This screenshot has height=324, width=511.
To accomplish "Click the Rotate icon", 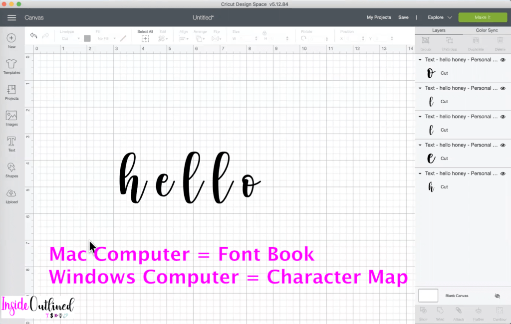I will pos(303,38).
